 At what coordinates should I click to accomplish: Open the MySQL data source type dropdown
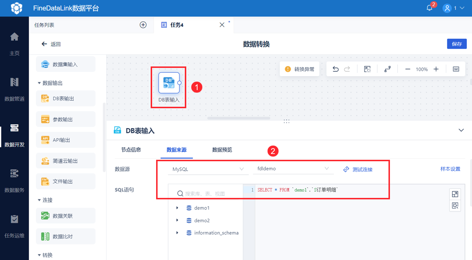pyautogui.click(x=208, y=169)
